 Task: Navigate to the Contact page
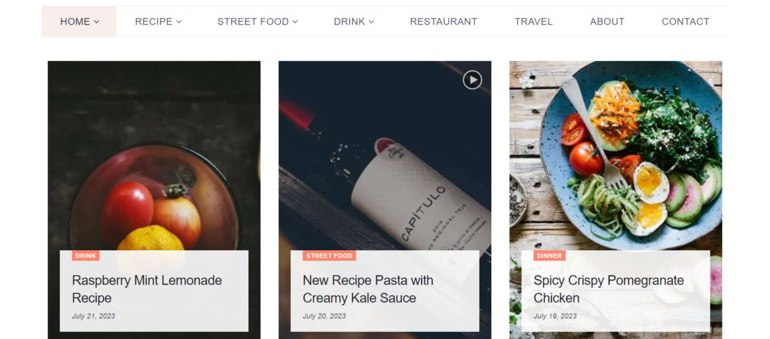coord(685,22)
